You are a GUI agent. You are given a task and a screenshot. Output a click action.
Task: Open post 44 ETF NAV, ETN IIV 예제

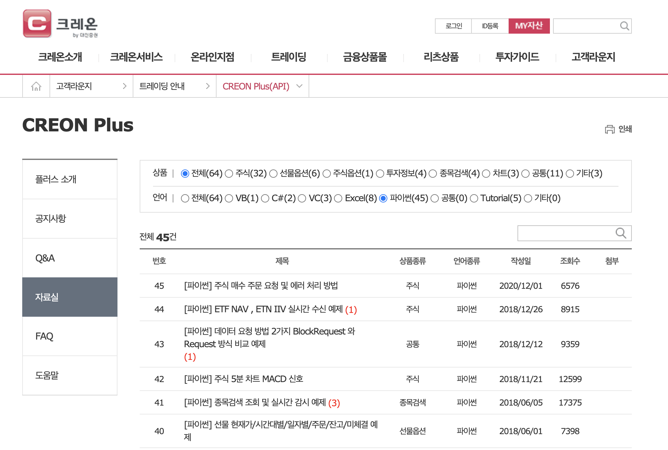coord(263,309)
